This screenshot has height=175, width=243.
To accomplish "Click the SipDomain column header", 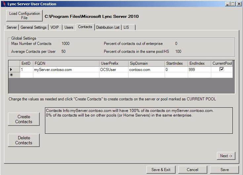I will tap(146, 63).
